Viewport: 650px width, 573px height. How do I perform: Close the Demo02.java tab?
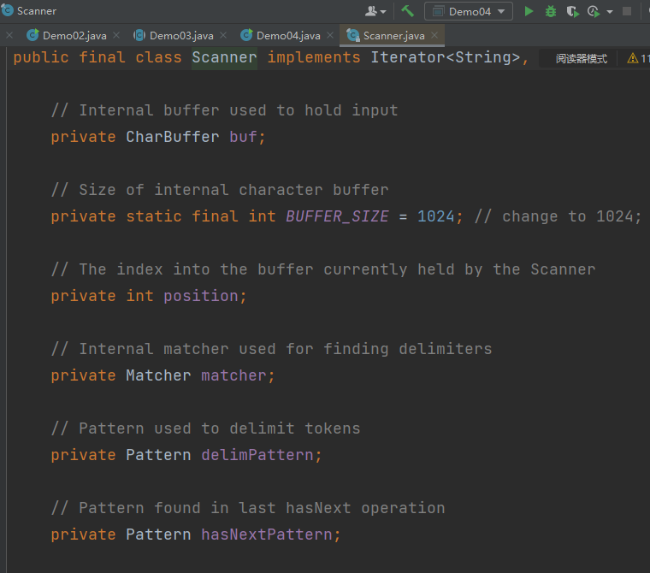tap(116, 35)
